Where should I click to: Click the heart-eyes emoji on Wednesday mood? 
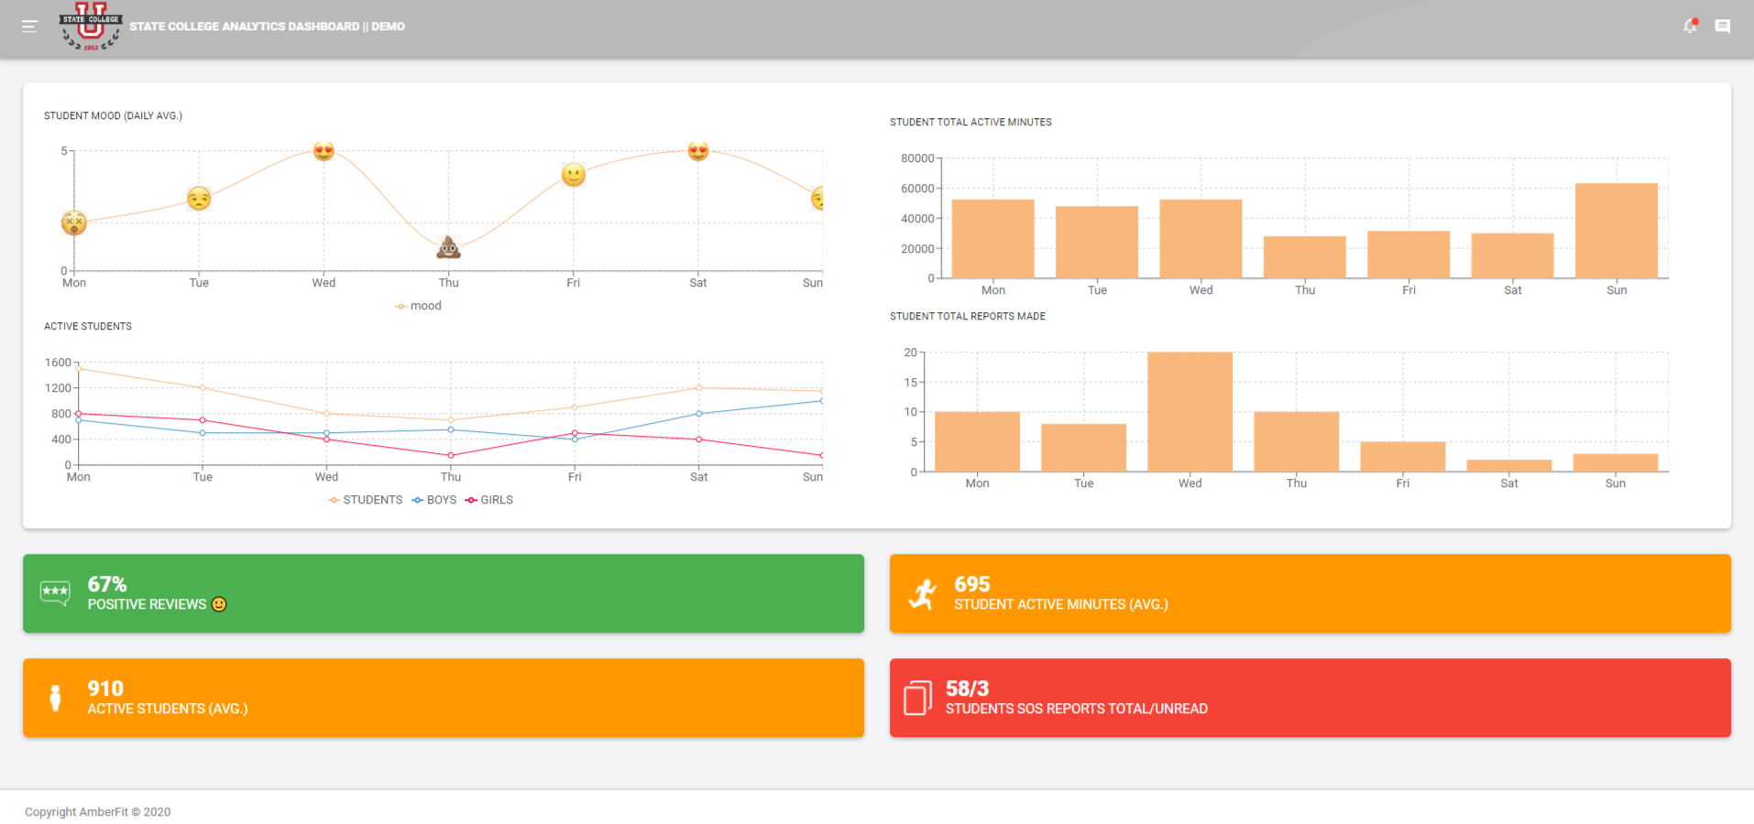323,151
